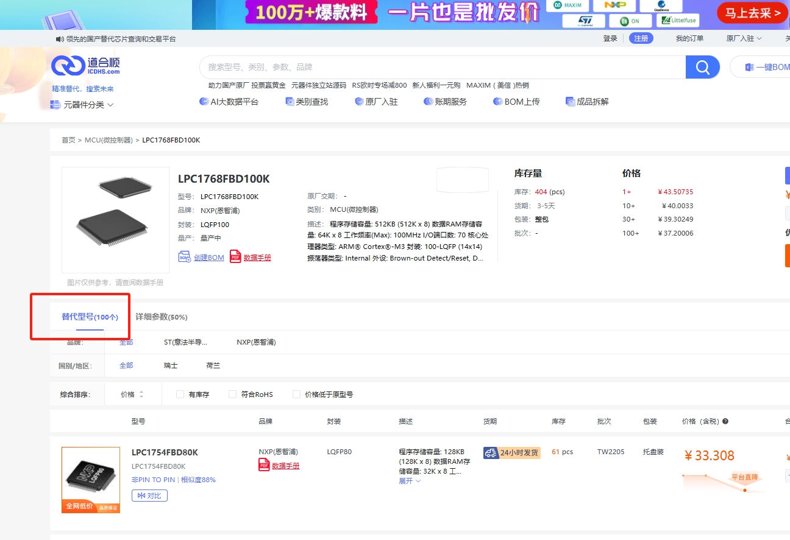Click the 原厂入驻 shield icon in nav
This screenshot has width=790, height=540.
pos(359,102)
